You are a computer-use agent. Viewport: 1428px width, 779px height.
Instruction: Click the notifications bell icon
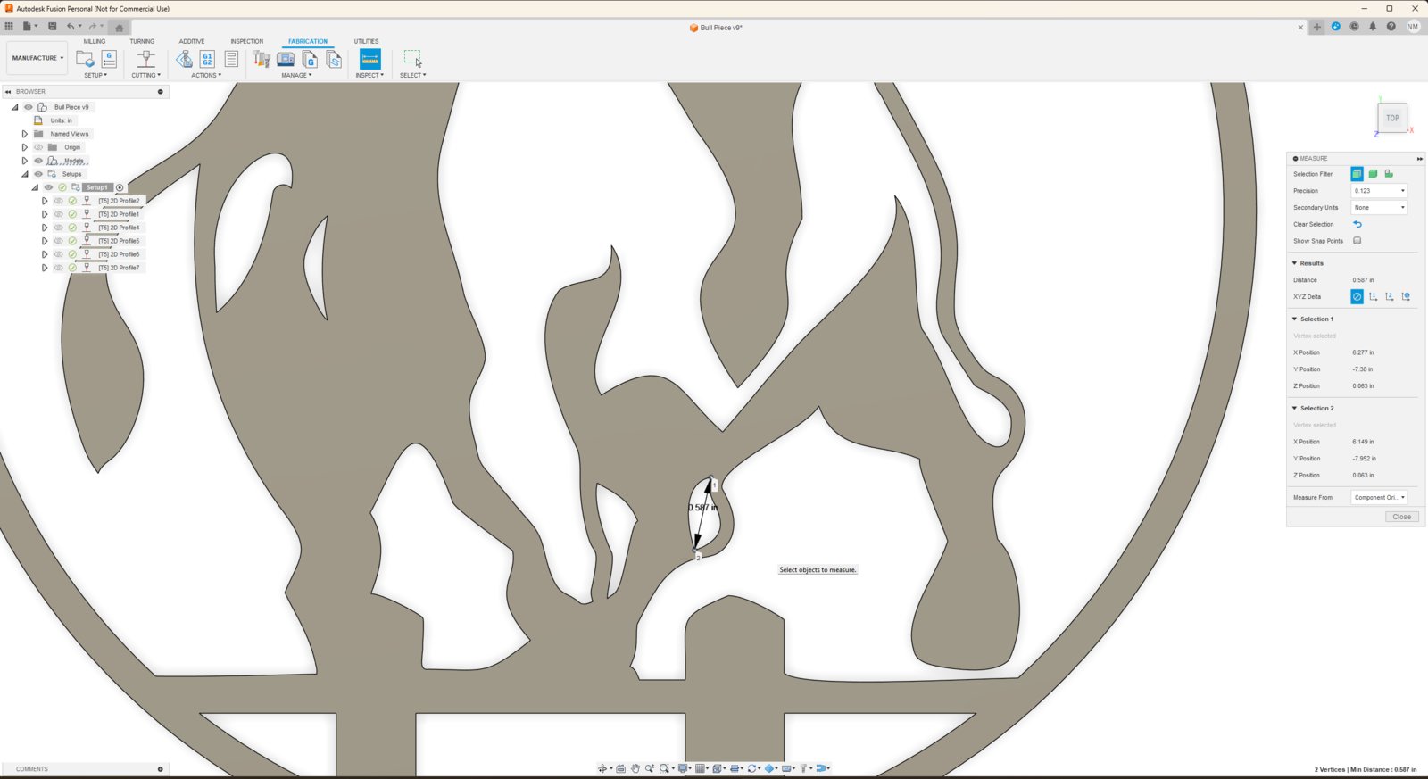1373,27
